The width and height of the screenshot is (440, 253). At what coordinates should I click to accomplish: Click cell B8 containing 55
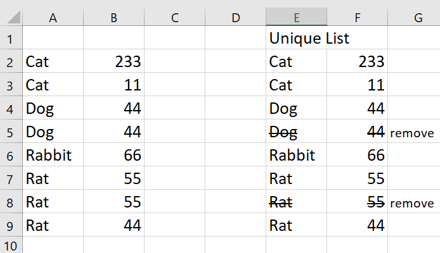[x=114, y=201]
